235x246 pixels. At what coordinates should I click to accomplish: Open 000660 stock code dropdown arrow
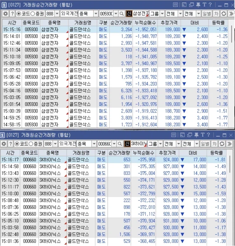(114, 144)
